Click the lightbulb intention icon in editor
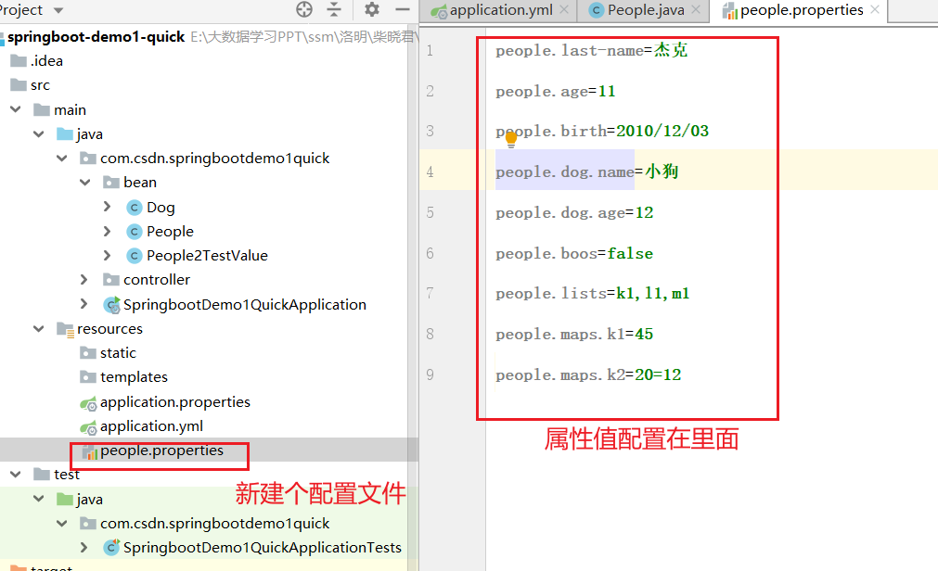 click(x=511, y=140)
